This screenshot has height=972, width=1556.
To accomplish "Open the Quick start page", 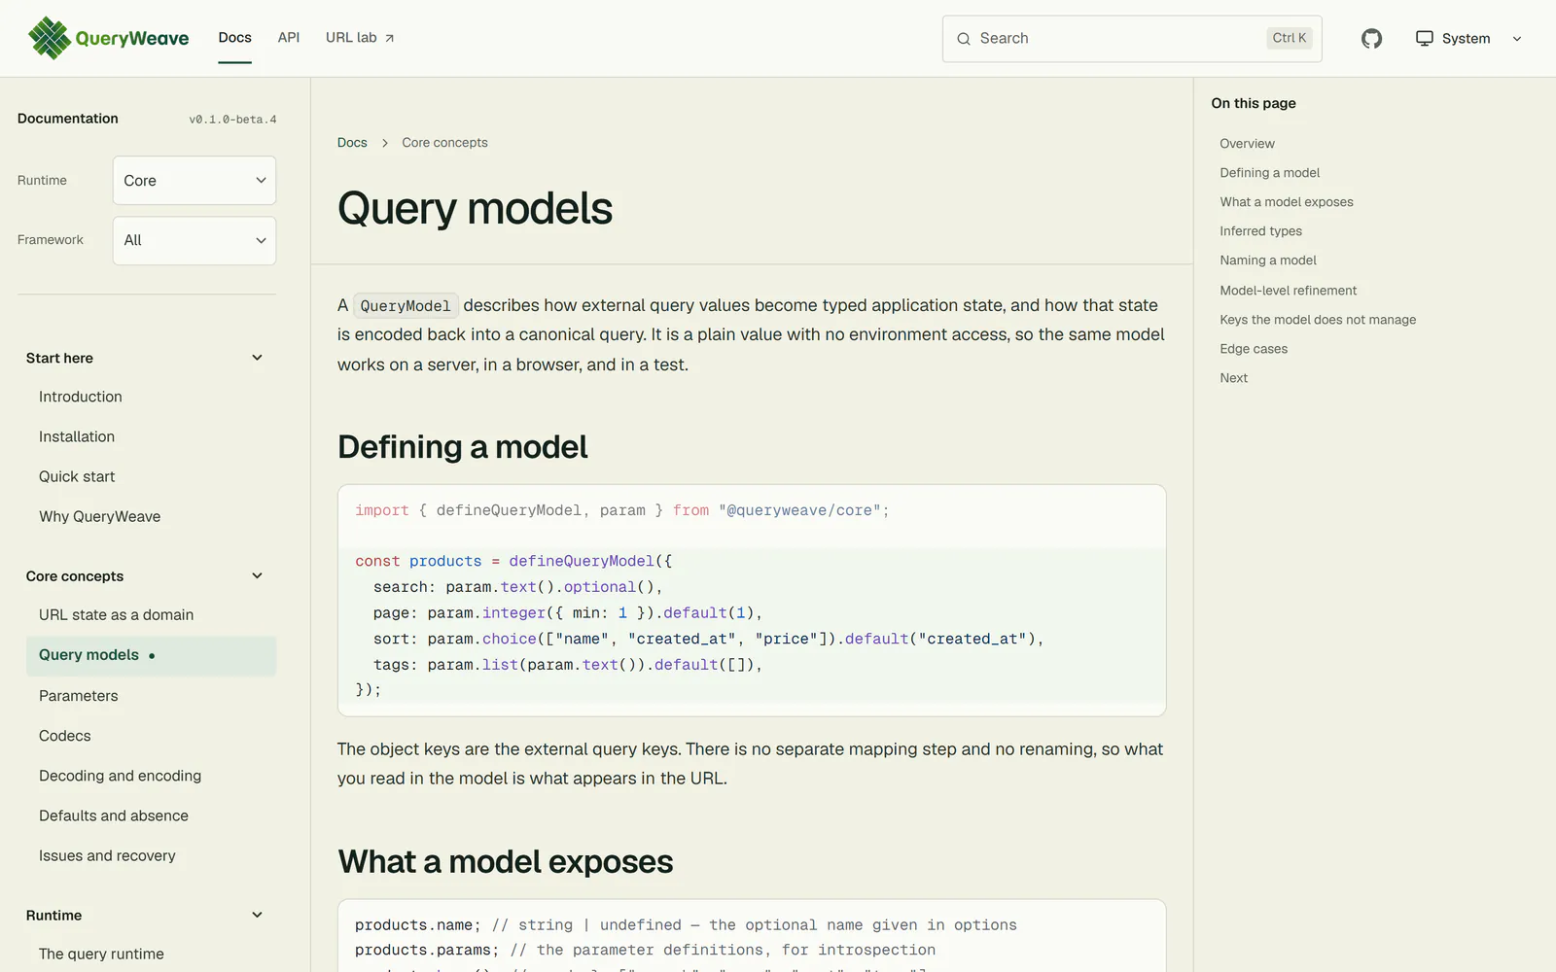I will (x=77, y=476).
